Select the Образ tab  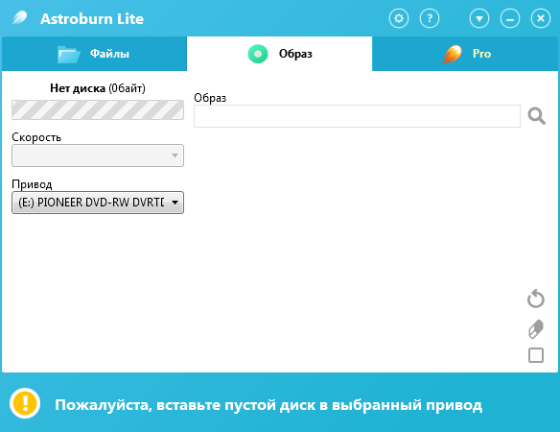click(x=279, y=54)
